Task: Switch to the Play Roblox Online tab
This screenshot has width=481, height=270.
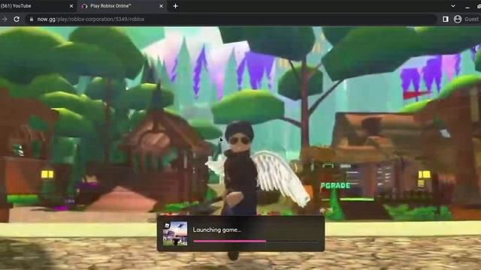Action: pos(123,6)
